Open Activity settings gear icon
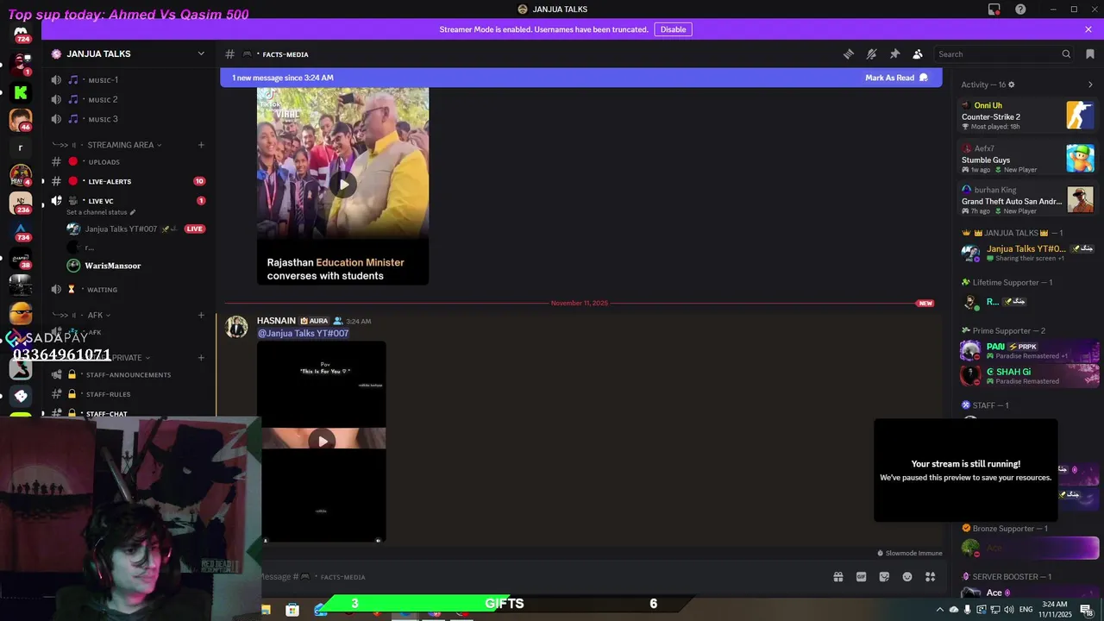 tap(1012, 85)
